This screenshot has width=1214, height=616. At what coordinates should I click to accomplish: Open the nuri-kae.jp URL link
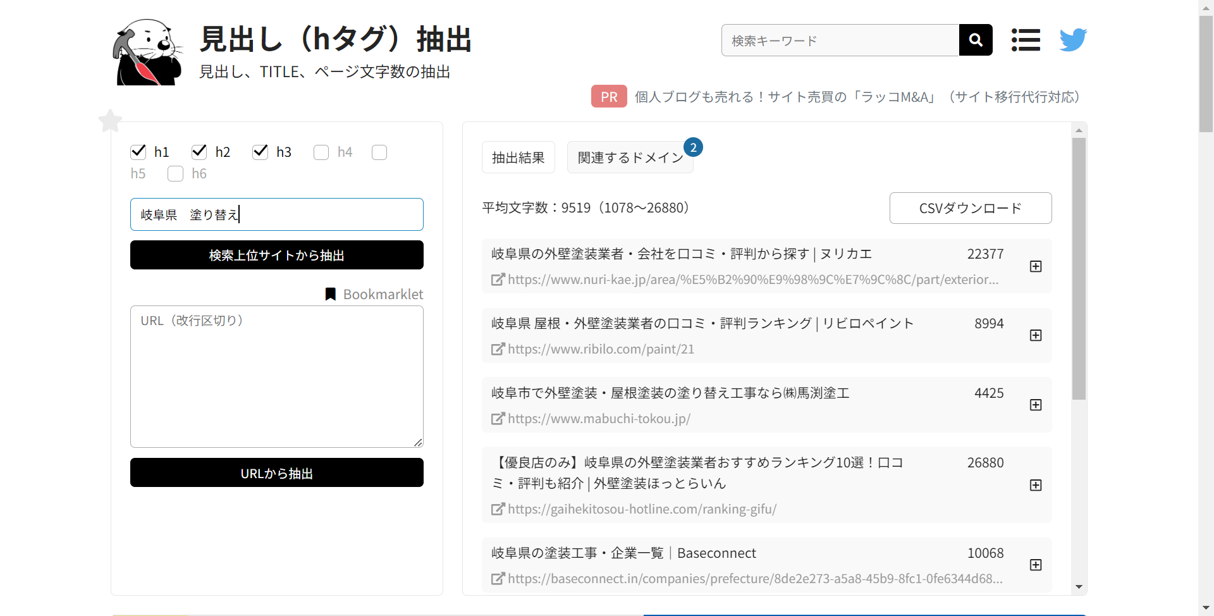click(753, 280)
